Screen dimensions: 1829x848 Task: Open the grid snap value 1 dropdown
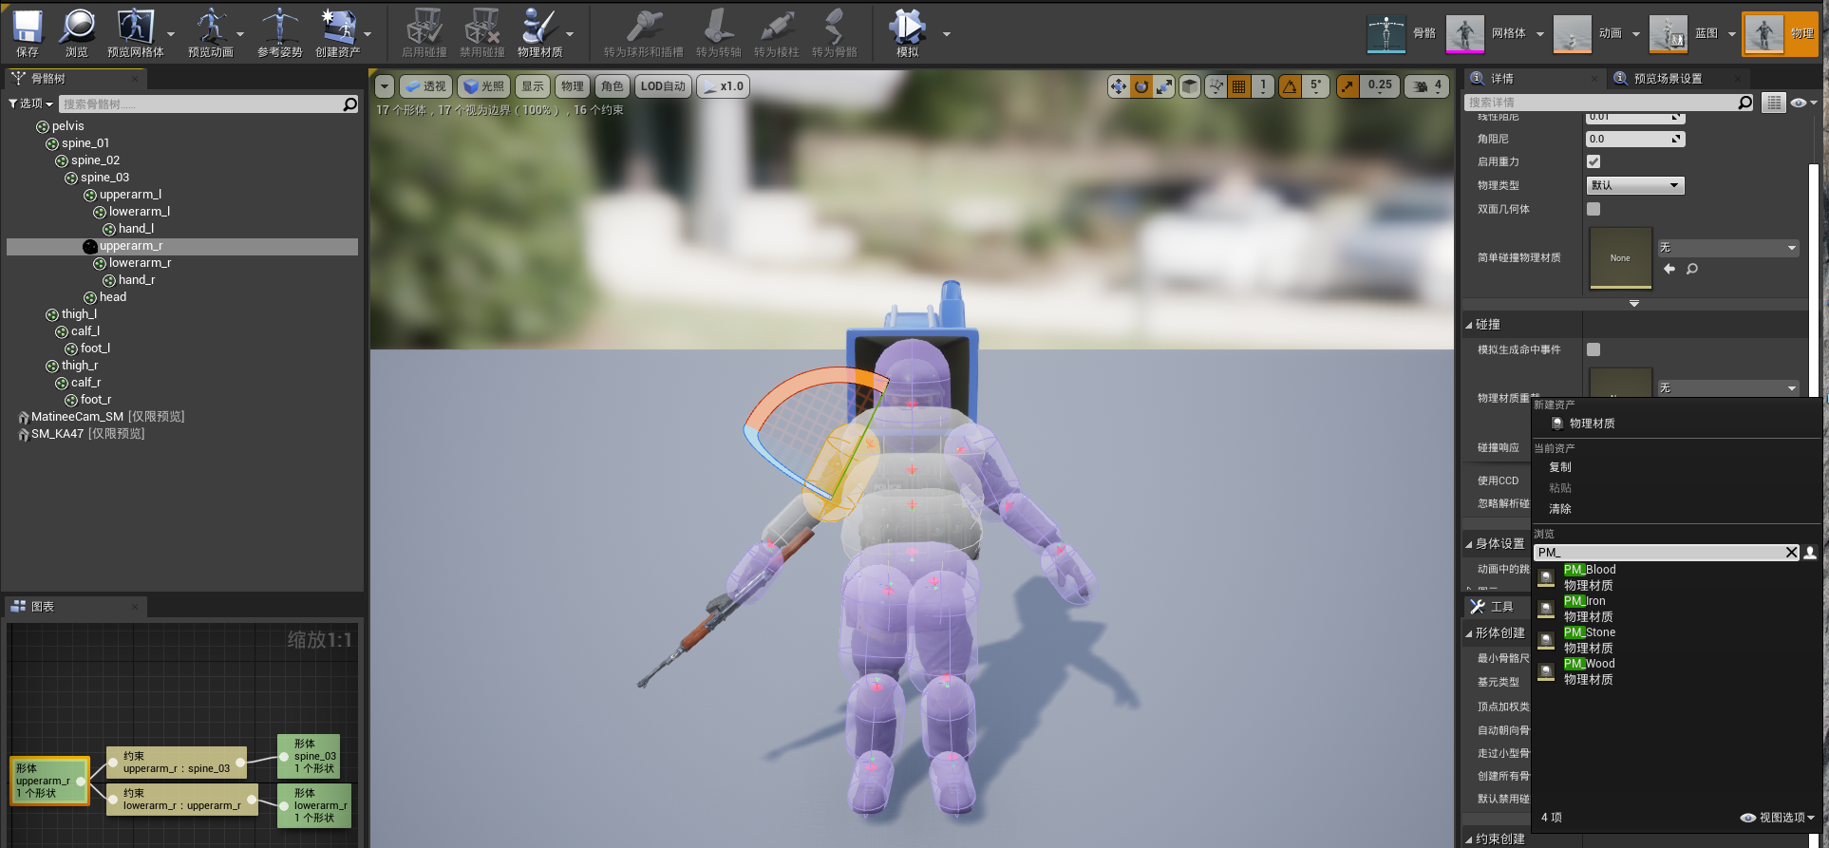coord(1263,86)
